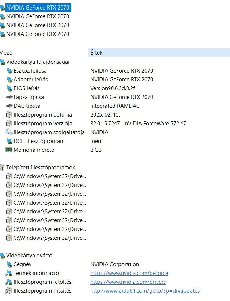Click the driver icon beside Illesztőprogram dátuma
The image size is (230, 301).
(9, 115)
